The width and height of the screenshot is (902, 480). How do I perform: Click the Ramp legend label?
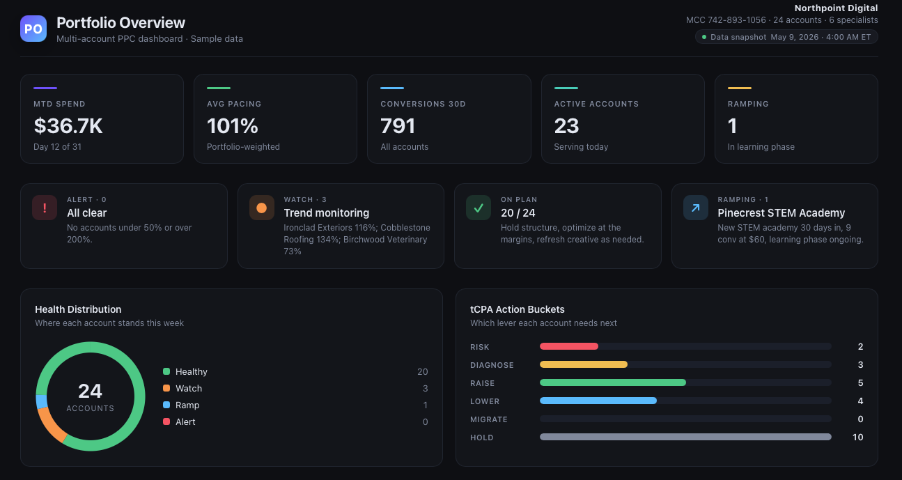tap(187, 405)
